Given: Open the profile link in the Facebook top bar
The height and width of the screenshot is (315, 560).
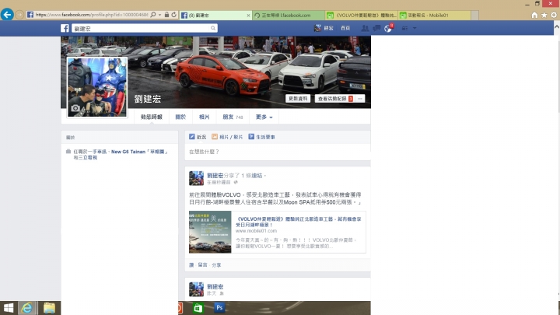Looking at the screenshot, I should click(324, 28).
